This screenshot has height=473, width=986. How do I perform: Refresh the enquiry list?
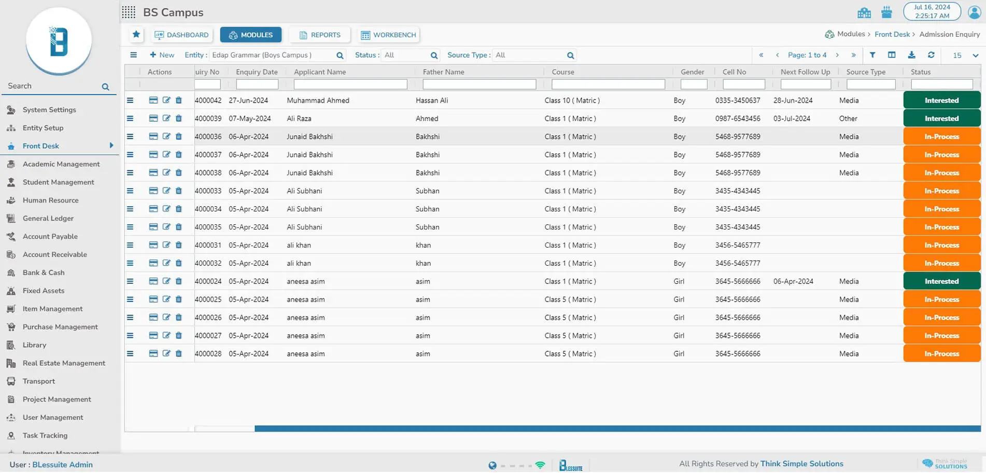pos(931,55)
